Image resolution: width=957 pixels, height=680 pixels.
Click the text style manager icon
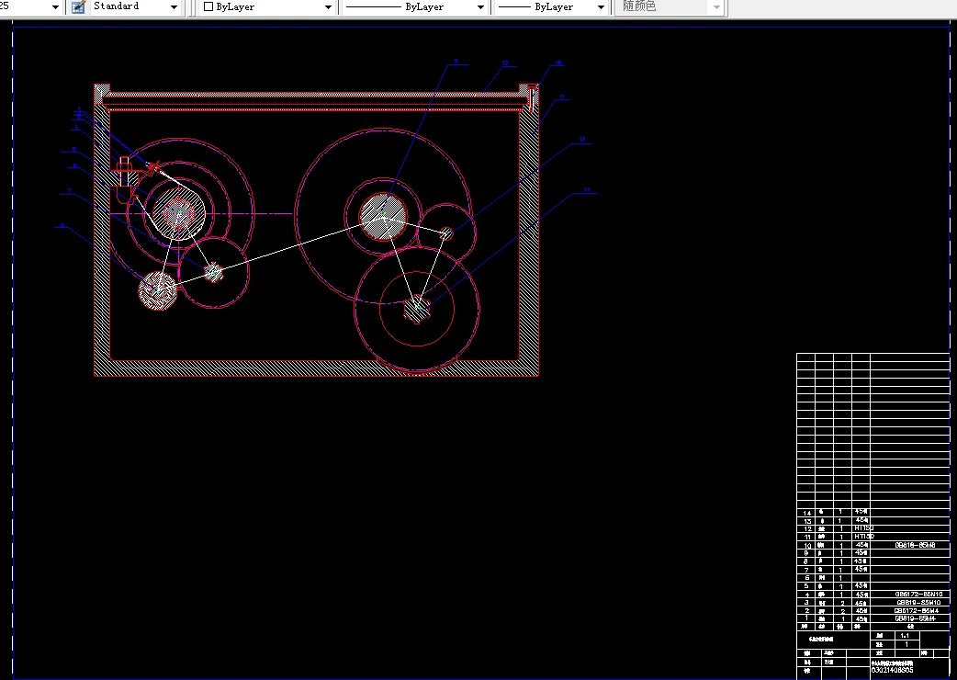78,6
